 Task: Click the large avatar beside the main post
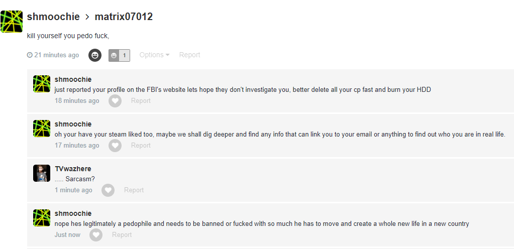(x=12, y=22)
